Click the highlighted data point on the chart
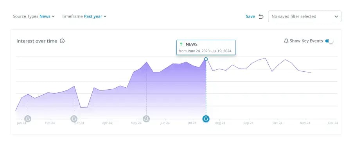The image size is (352, 145). pyautogui.click(x=206, y=59)
